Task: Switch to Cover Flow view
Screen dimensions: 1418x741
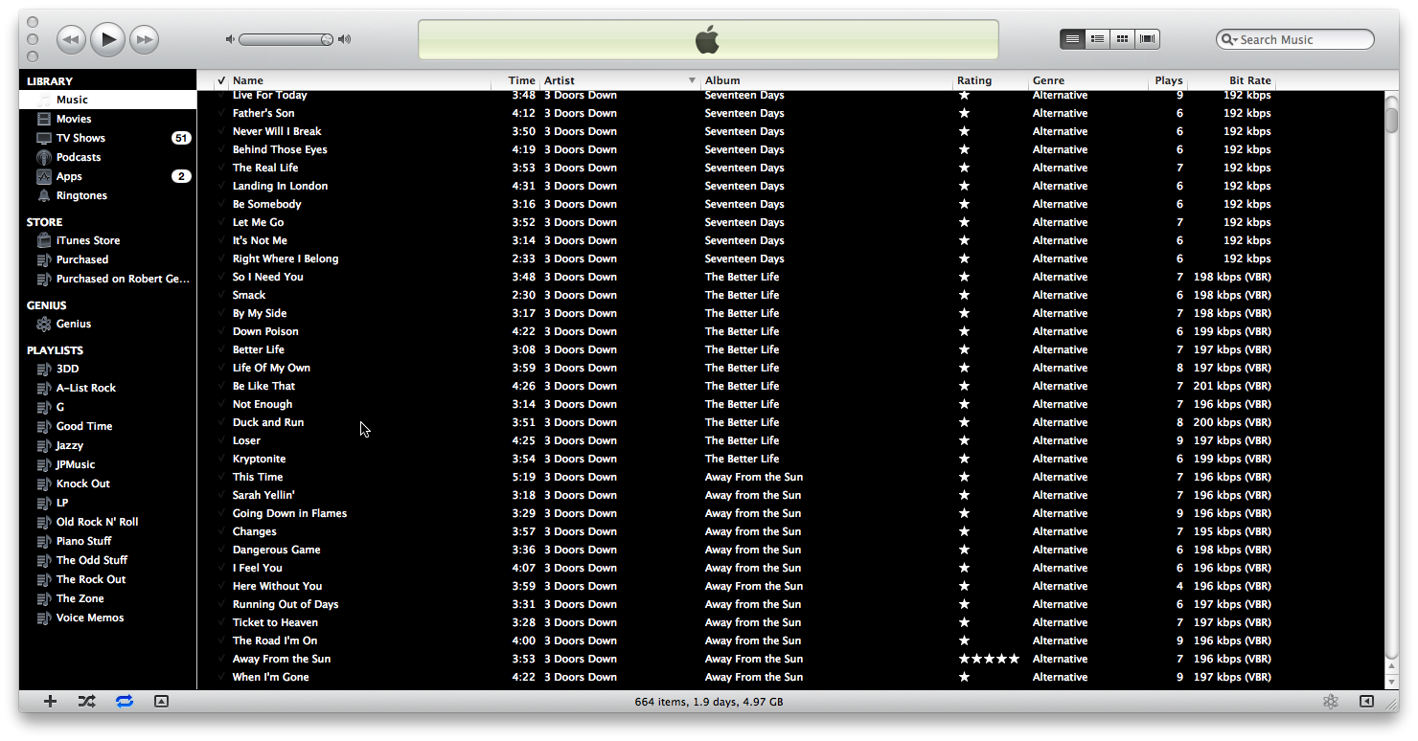Action: point(1148,39)
